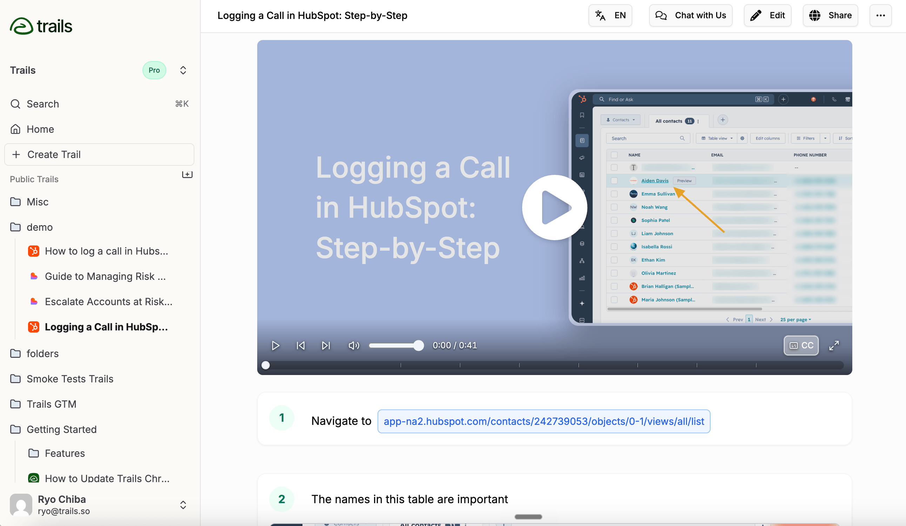906x526 pixels.
Task: Click house icon beside Home
Action: tap(15, 129)
